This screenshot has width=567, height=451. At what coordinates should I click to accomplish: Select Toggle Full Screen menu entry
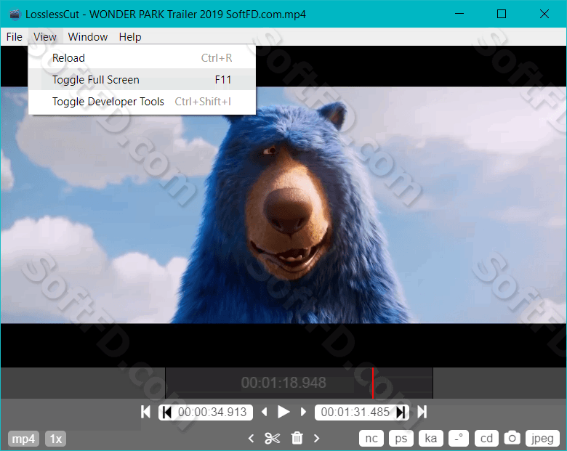(x=142, y=79)
